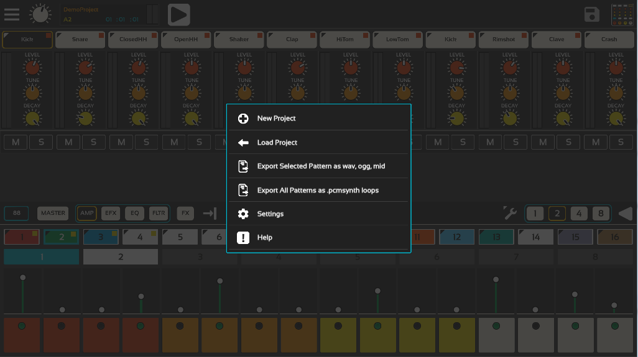
Task: Click the MASTER button
Action: pos(53,214)
